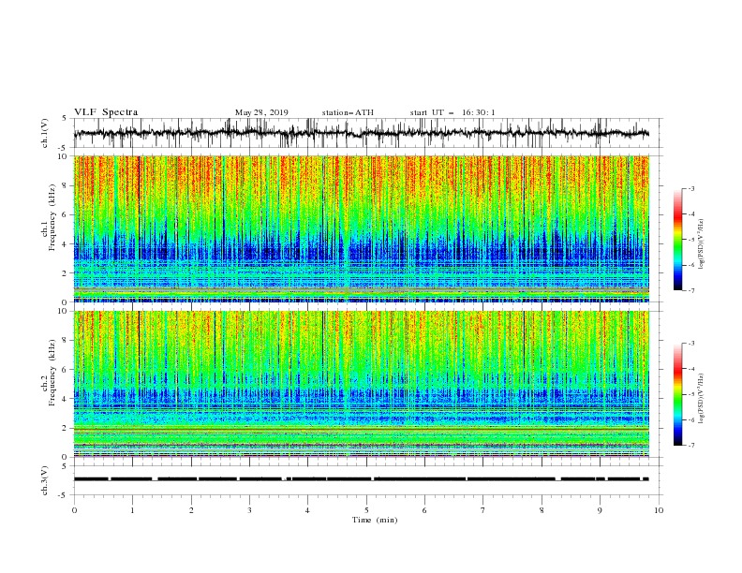The height and width of the screenshot is (573, 742).
Task: Click the -7 label on ch.1 colorbar
Action: click(691, 290)
